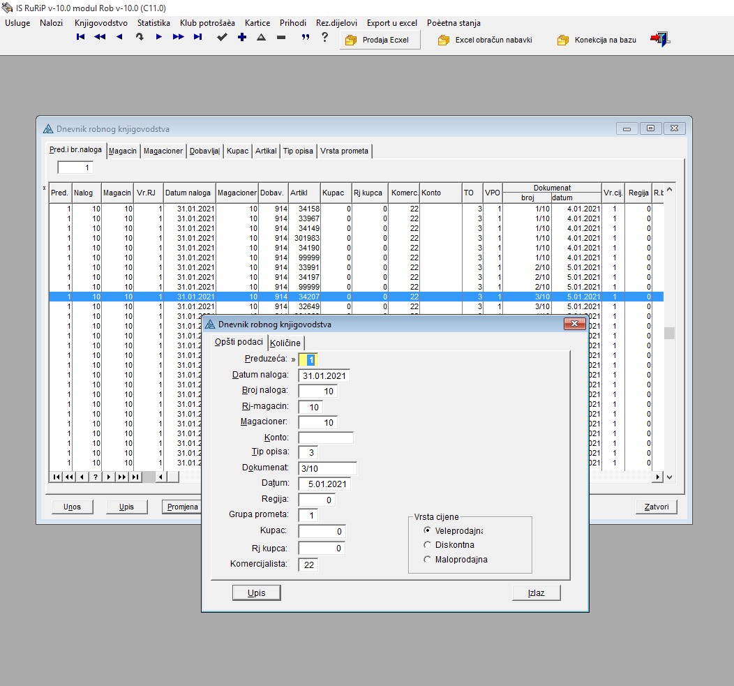This screenshot has height=686, width=734.
Task: Select the Veleprodajna price type
Action: (428, 530)
